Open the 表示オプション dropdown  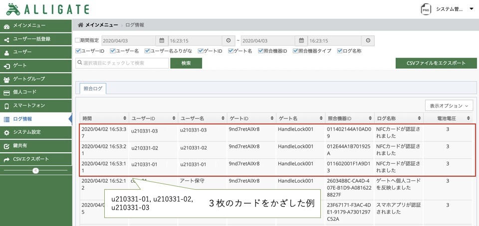click(x=449, y=106)
